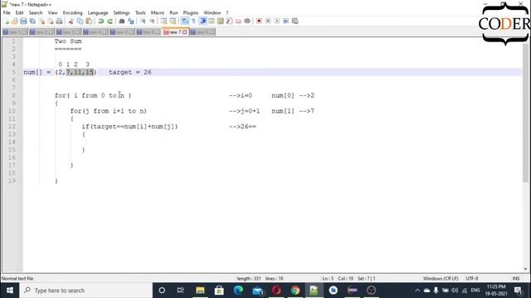Click the Save Recorded Macro icon
This screenshot has height=298, width=531.
(x=295, y=22)
